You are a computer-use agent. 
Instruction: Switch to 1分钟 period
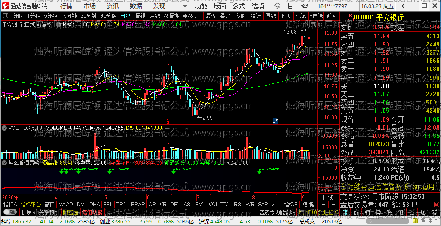pyautogui.click(x=33, y=16)
